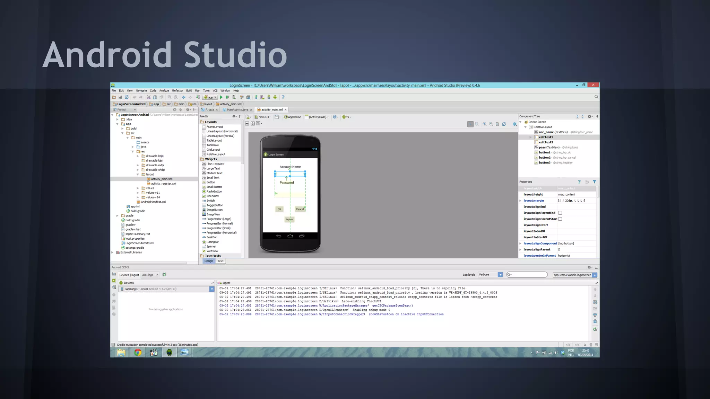Viewport: 710px width, 399px height.
Task: Click the Cancel button in the phone preview
Action: 300,209
